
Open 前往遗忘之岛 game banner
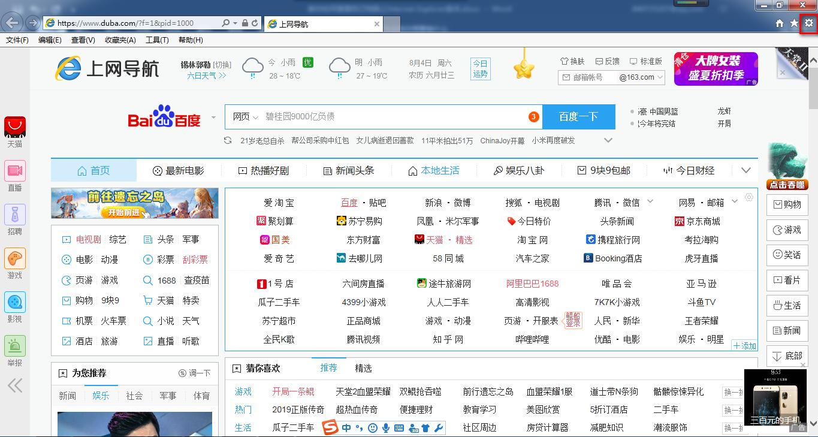click(x=135, y=203)
